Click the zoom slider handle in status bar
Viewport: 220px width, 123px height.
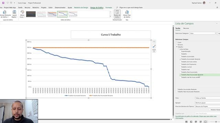pos(216,122)
